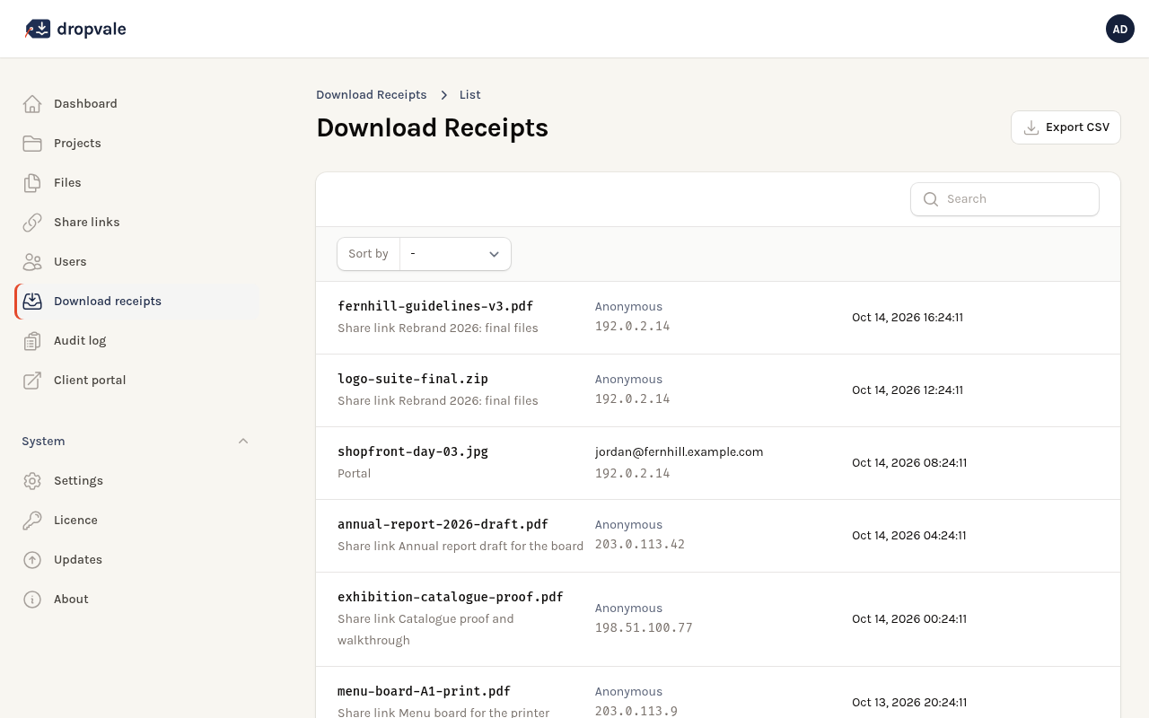Image resolution: width=1149 pixels, height=718 pixels.
Task: Click jordan@fernhill.example.com email
Action: pyautogui.click(x=679, y=452)
